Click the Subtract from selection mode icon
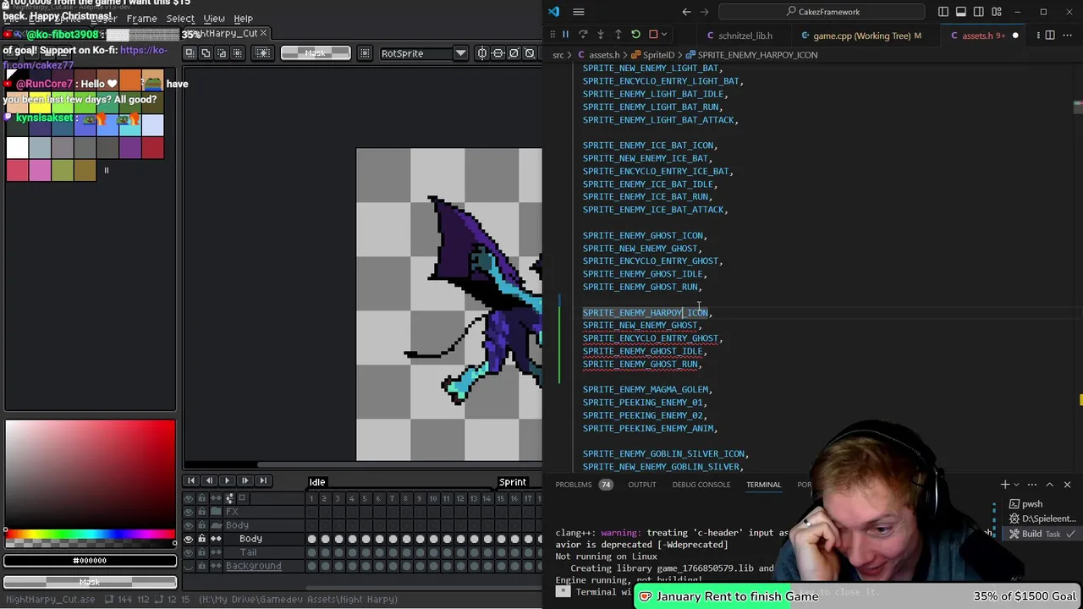This screenshot has height=609, width=1083. click(220, 53)
